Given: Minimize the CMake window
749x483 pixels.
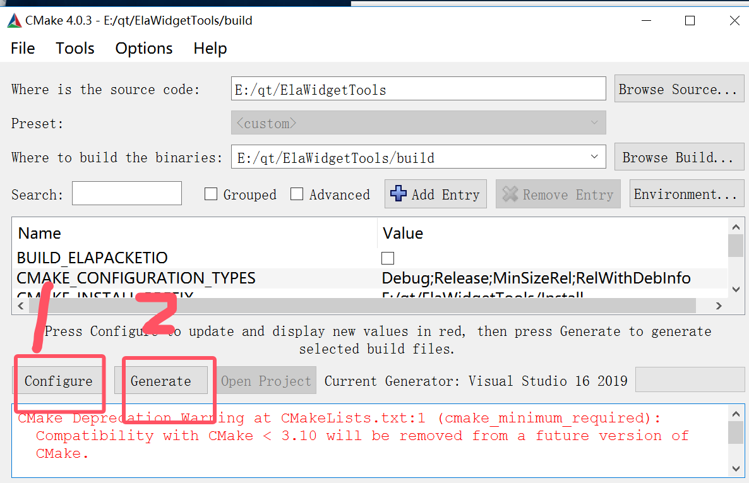Looking at the screenshot, I should coord(646,21).
